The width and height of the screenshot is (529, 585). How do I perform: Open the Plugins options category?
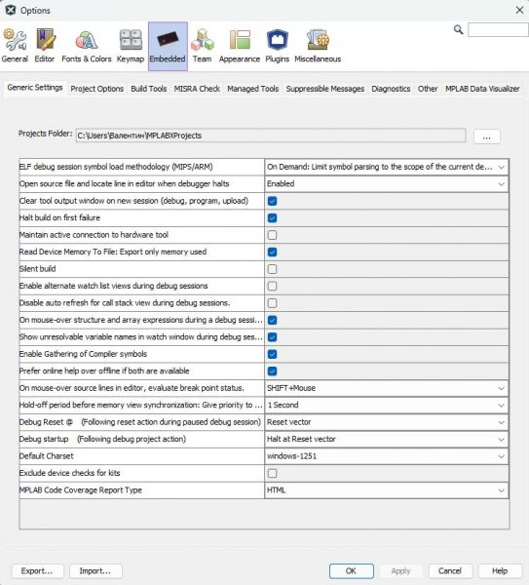[x=277, y=46]
